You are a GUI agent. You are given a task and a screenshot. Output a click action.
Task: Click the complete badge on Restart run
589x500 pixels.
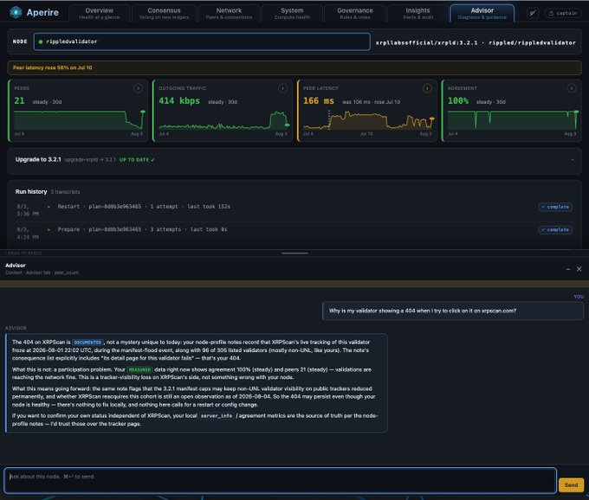tap(555, 207)
